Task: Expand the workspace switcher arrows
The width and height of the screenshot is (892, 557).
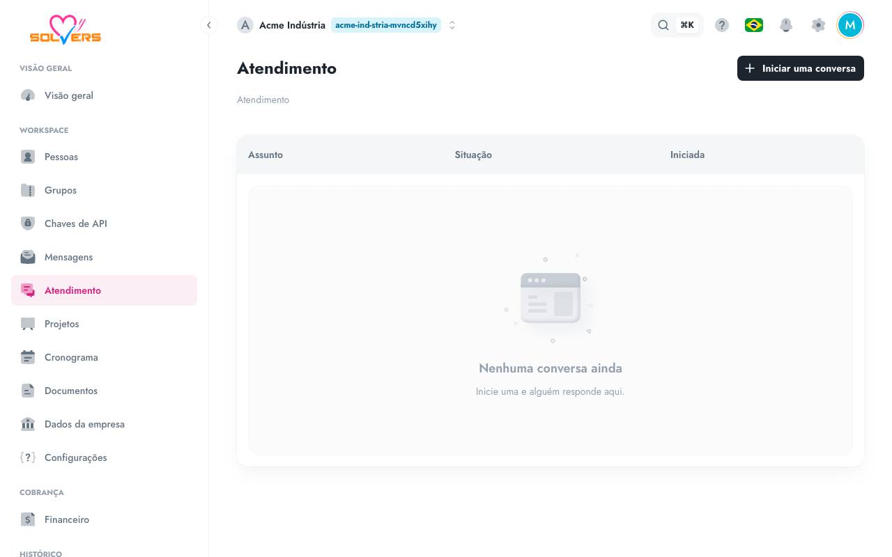Action: [452, 25]
